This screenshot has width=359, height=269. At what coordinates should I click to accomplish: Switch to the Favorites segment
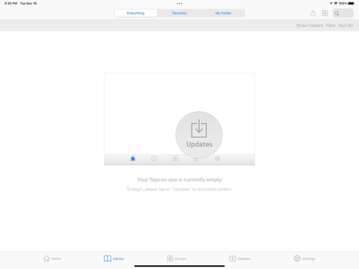(x=179, y=13)
